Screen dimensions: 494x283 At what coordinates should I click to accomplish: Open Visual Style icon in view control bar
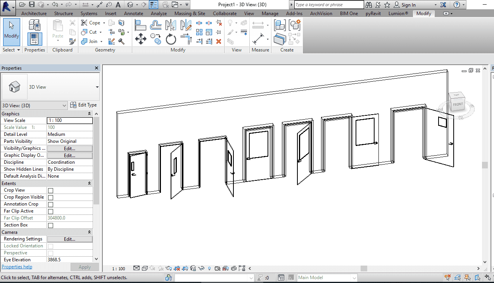(x=145, y=268)
